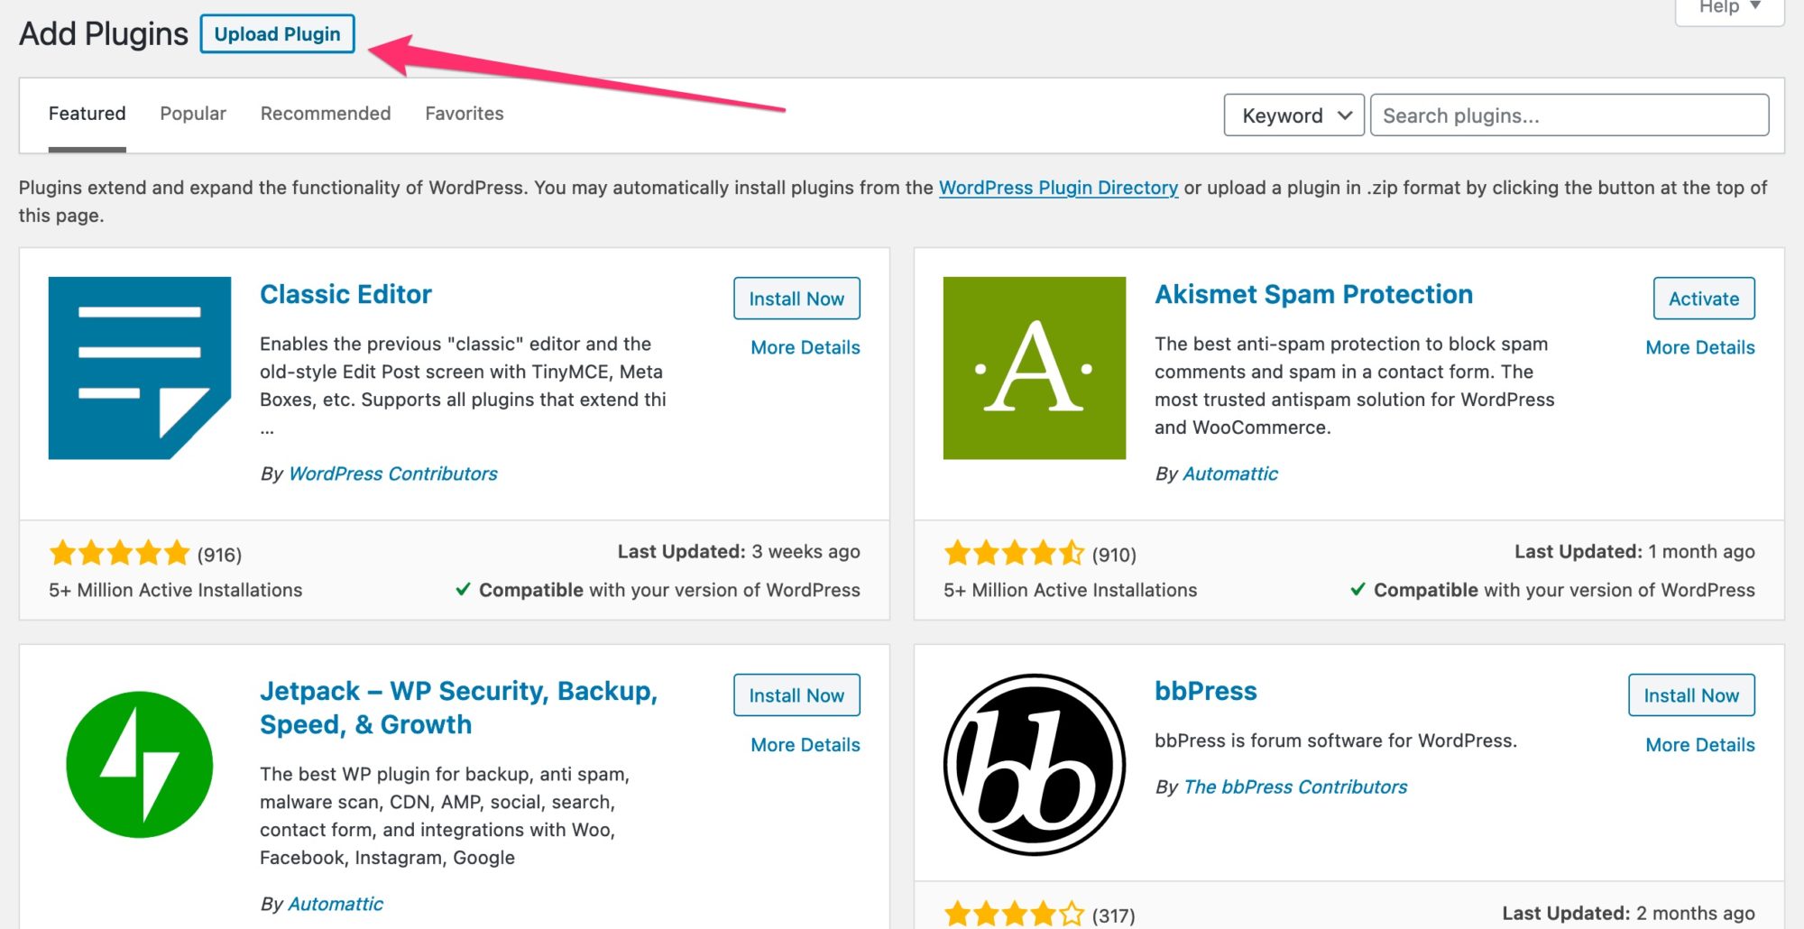Open the Keyword search type dropdown
Viewport: 1804px width, 929px height.
click(x=1293, y=115)
